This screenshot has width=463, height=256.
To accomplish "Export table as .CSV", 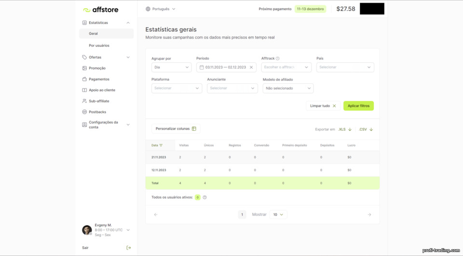I will pos(366,129).
